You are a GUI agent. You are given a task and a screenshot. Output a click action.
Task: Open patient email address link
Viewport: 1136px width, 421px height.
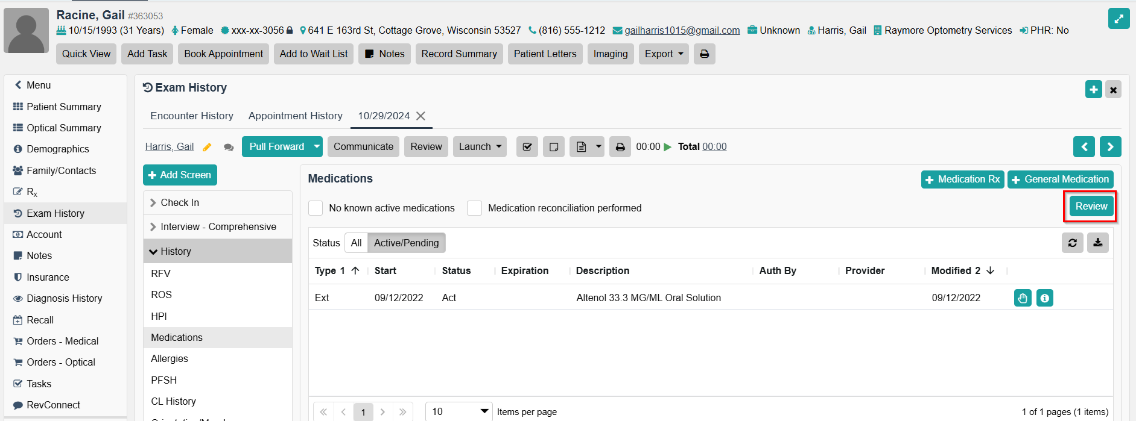pyautogui.click(x=682, y=31)
